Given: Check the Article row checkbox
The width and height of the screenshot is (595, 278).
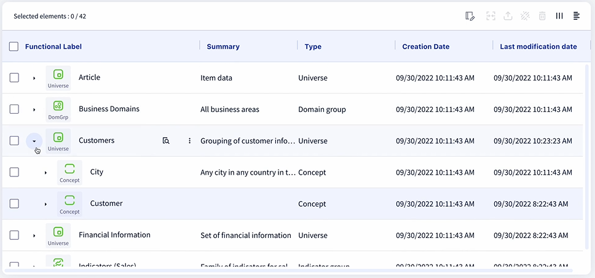Looking at the screenshot, I should [x=14, y=78].
